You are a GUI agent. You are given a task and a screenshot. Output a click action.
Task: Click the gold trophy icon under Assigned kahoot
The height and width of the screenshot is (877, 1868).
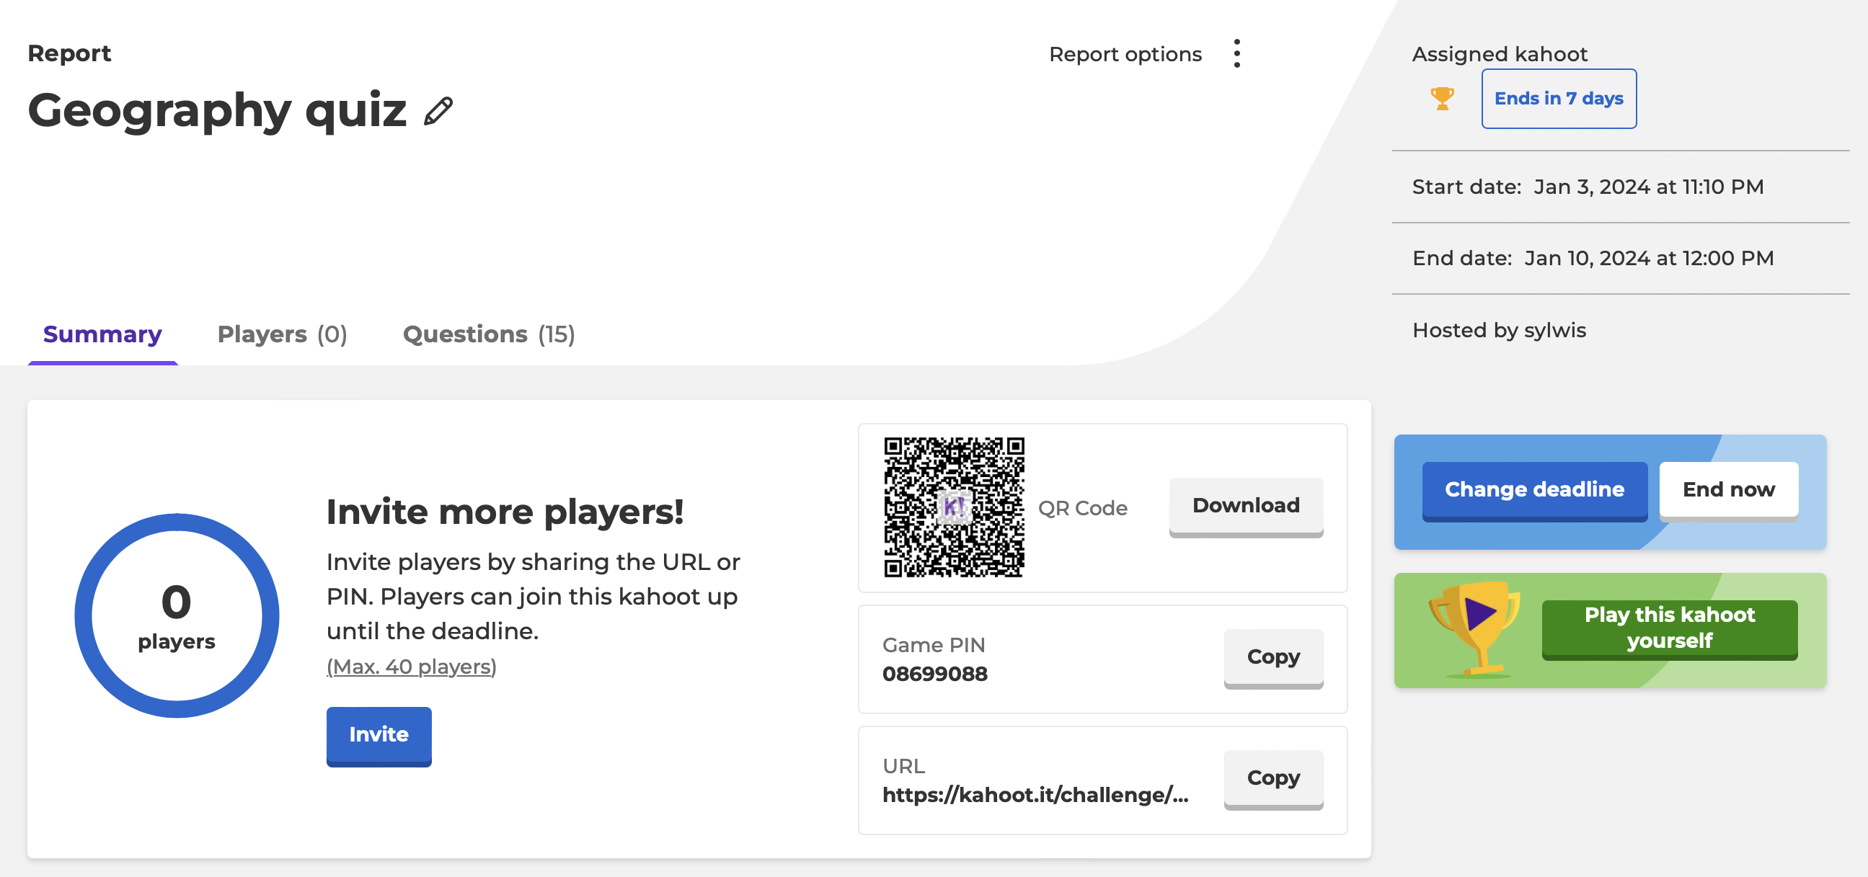[x=1442, y=98]
